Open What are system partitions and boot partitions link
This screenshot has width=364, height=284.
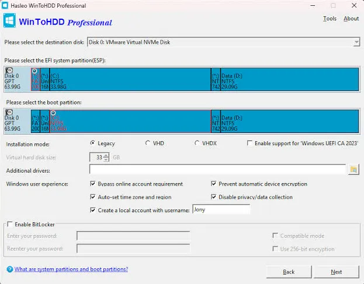point(71,269)
